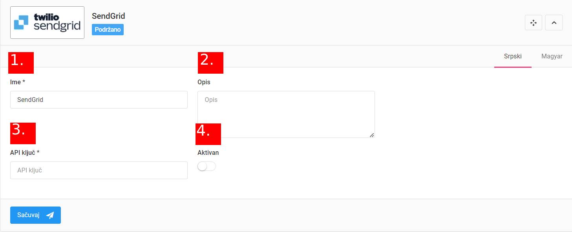Click the SendGrid header title text
This screenshot has height=232, width=572.
click(x=108, y=16)
